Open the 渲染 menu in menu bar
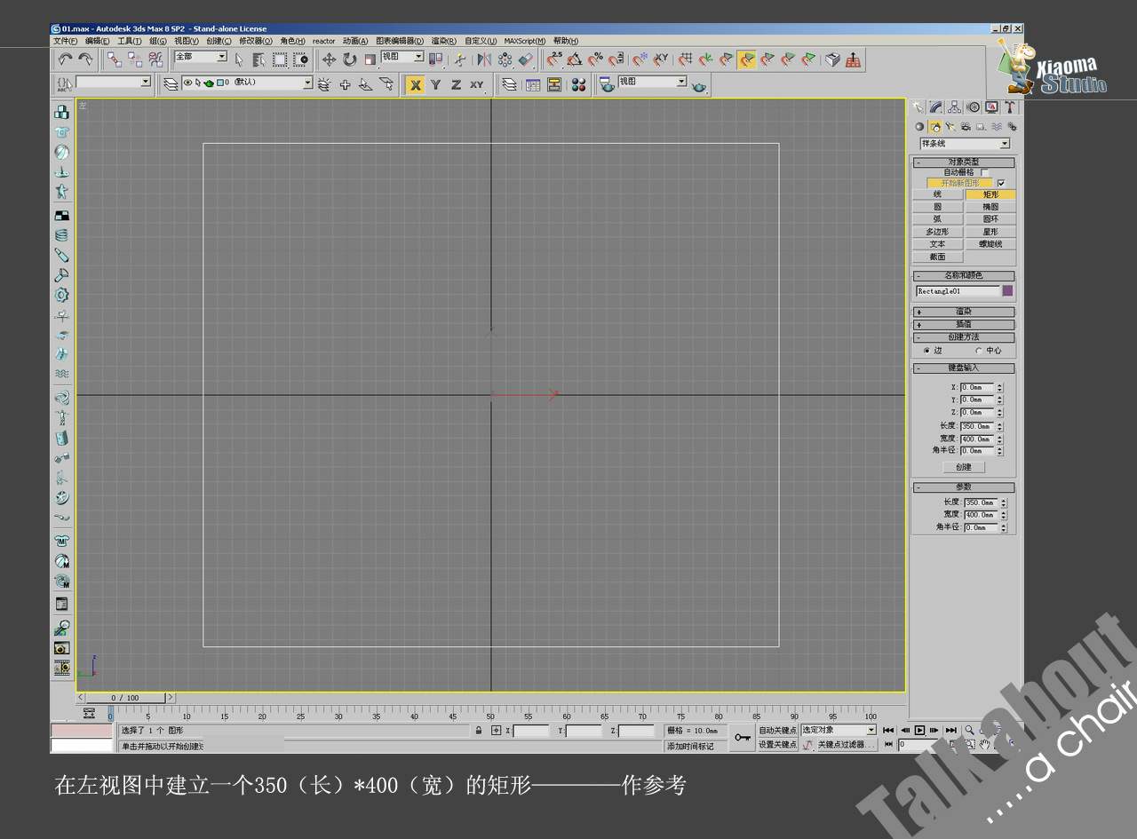1137x839 pixels. click(x=443, y=41)
